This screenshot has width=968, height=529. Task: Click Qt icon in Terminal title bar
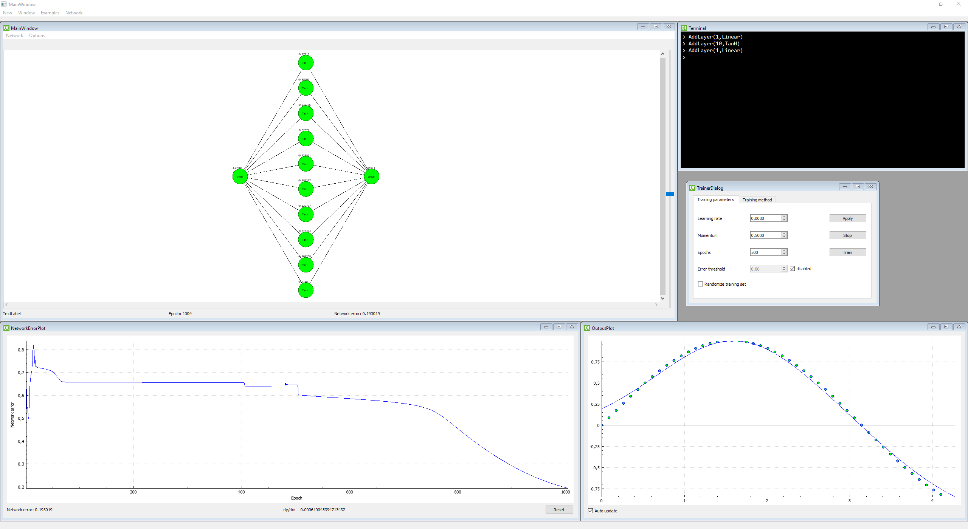(684, 28)
